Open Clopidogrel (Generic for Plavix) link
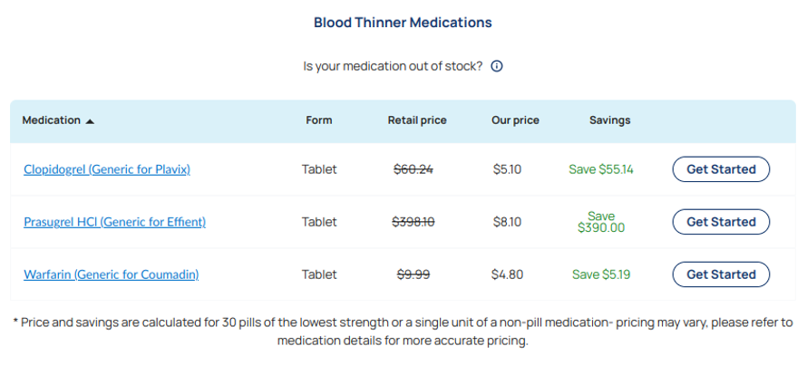The width and height of the screenshot is (807, 365). point(107,169)
